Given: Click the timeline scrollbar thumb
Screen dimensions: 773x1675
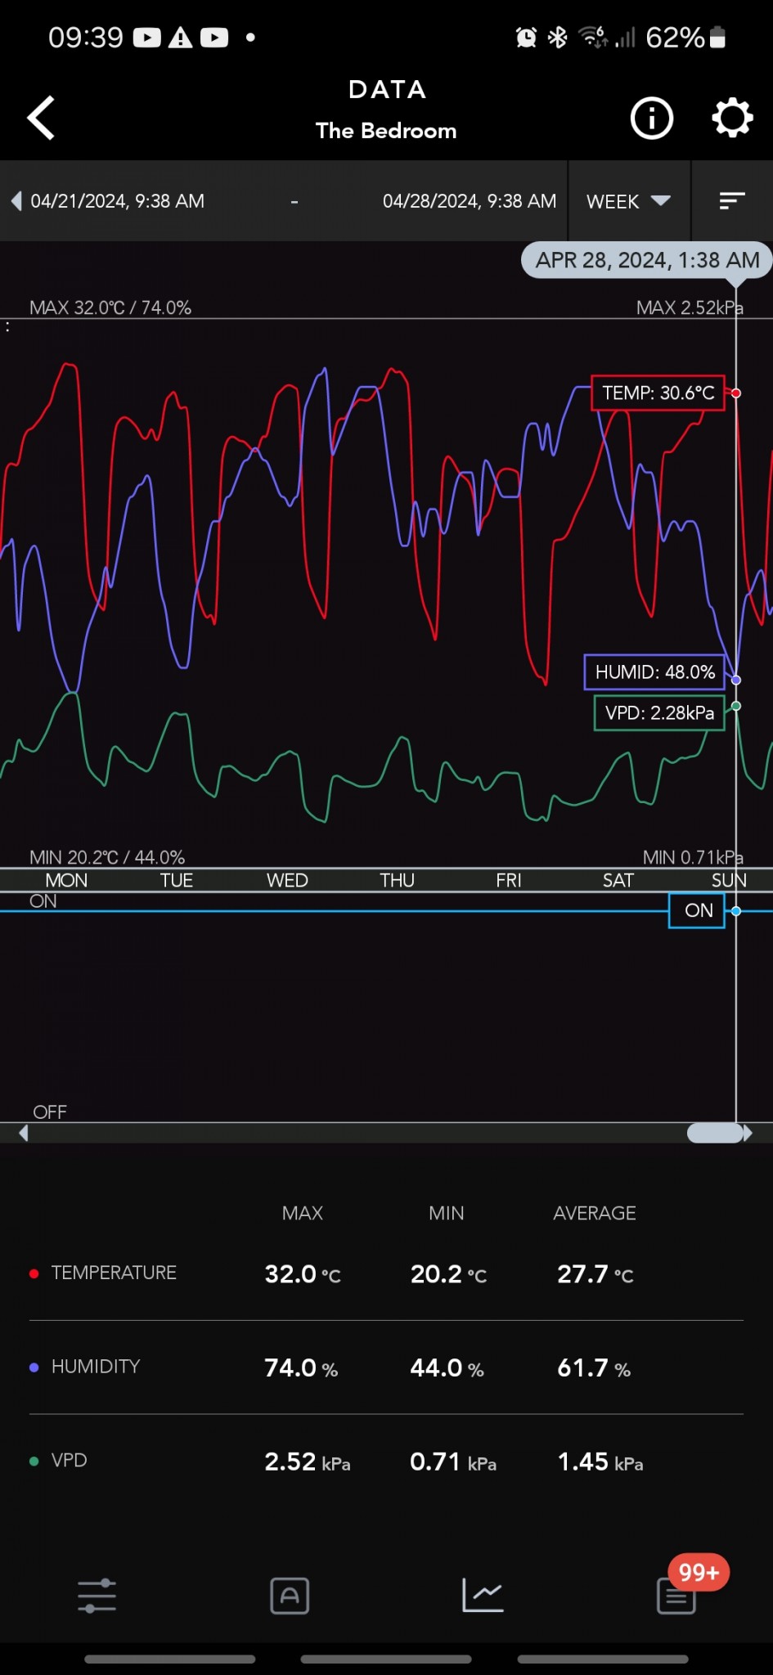Looking at the screenshot, I should point(714,1134).
